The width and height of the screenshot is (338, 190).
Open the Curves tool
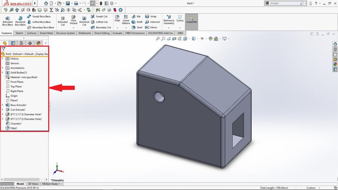pyautogui.click(x=180, y=18)
